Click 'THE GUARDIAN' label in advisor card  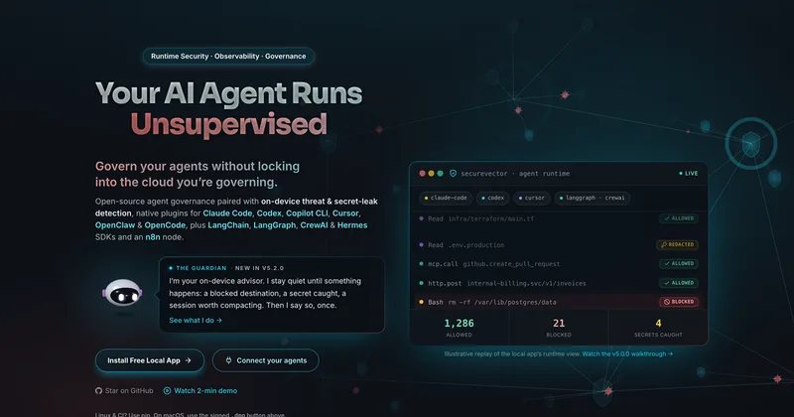201,268
